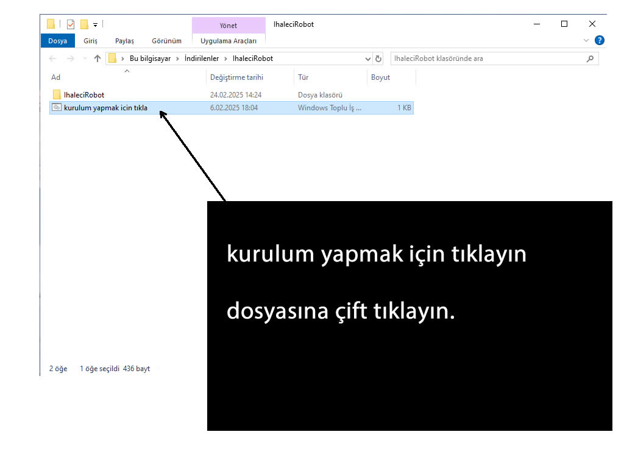
Task: Open the Uygulama Araçları tab
Action: (x=229, y=41)
